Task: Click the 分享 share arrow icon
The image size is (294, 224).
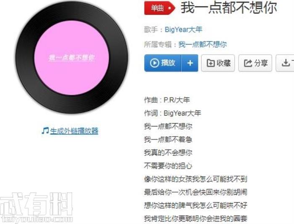Action: pos(248,63)
